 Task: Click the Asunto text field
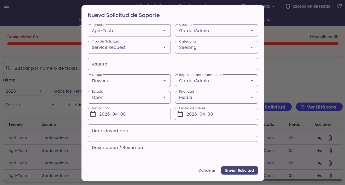click(173, 64)
